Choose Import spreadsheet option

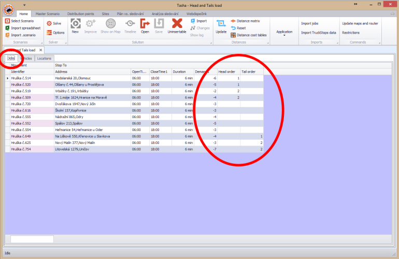23,28
